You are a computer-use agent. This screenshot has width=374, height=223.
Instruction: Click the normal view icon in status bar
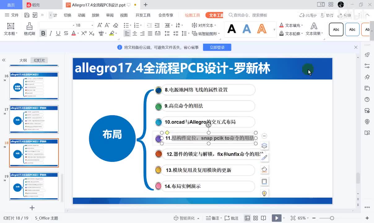pyautogui.click(x=247, y=218)
